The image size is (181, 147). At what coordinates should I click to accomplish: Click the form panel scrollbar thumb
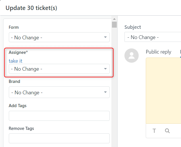[114, 24]
